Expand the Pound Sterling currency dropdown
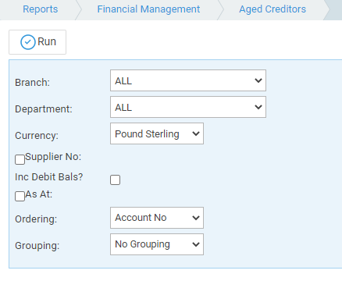Image resolution: width=342 pixels, height=281 pixels. (157, 133)
